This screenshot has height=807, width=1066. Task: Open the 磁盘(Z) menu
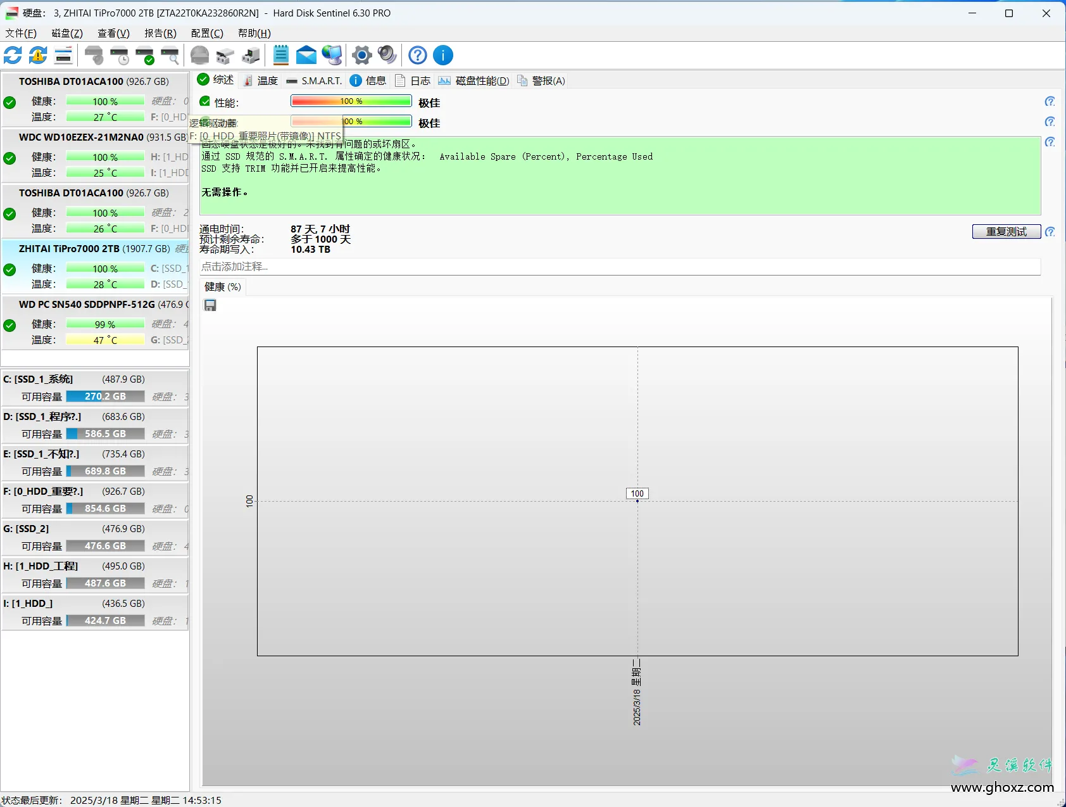(67, 33)
